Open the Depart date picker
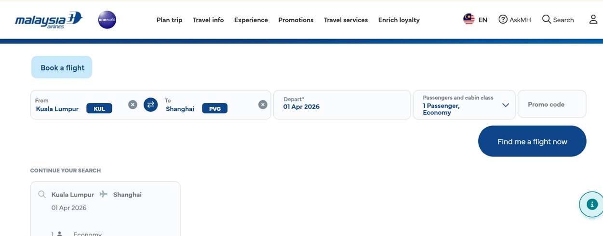Viewport: 603px width, 236px height. [342, 105]
